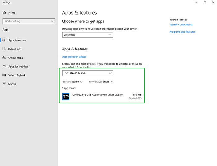The height and width of the screenshot is (166, 217).
Task: Maximize the Settings window
Action: click(205, 2)
